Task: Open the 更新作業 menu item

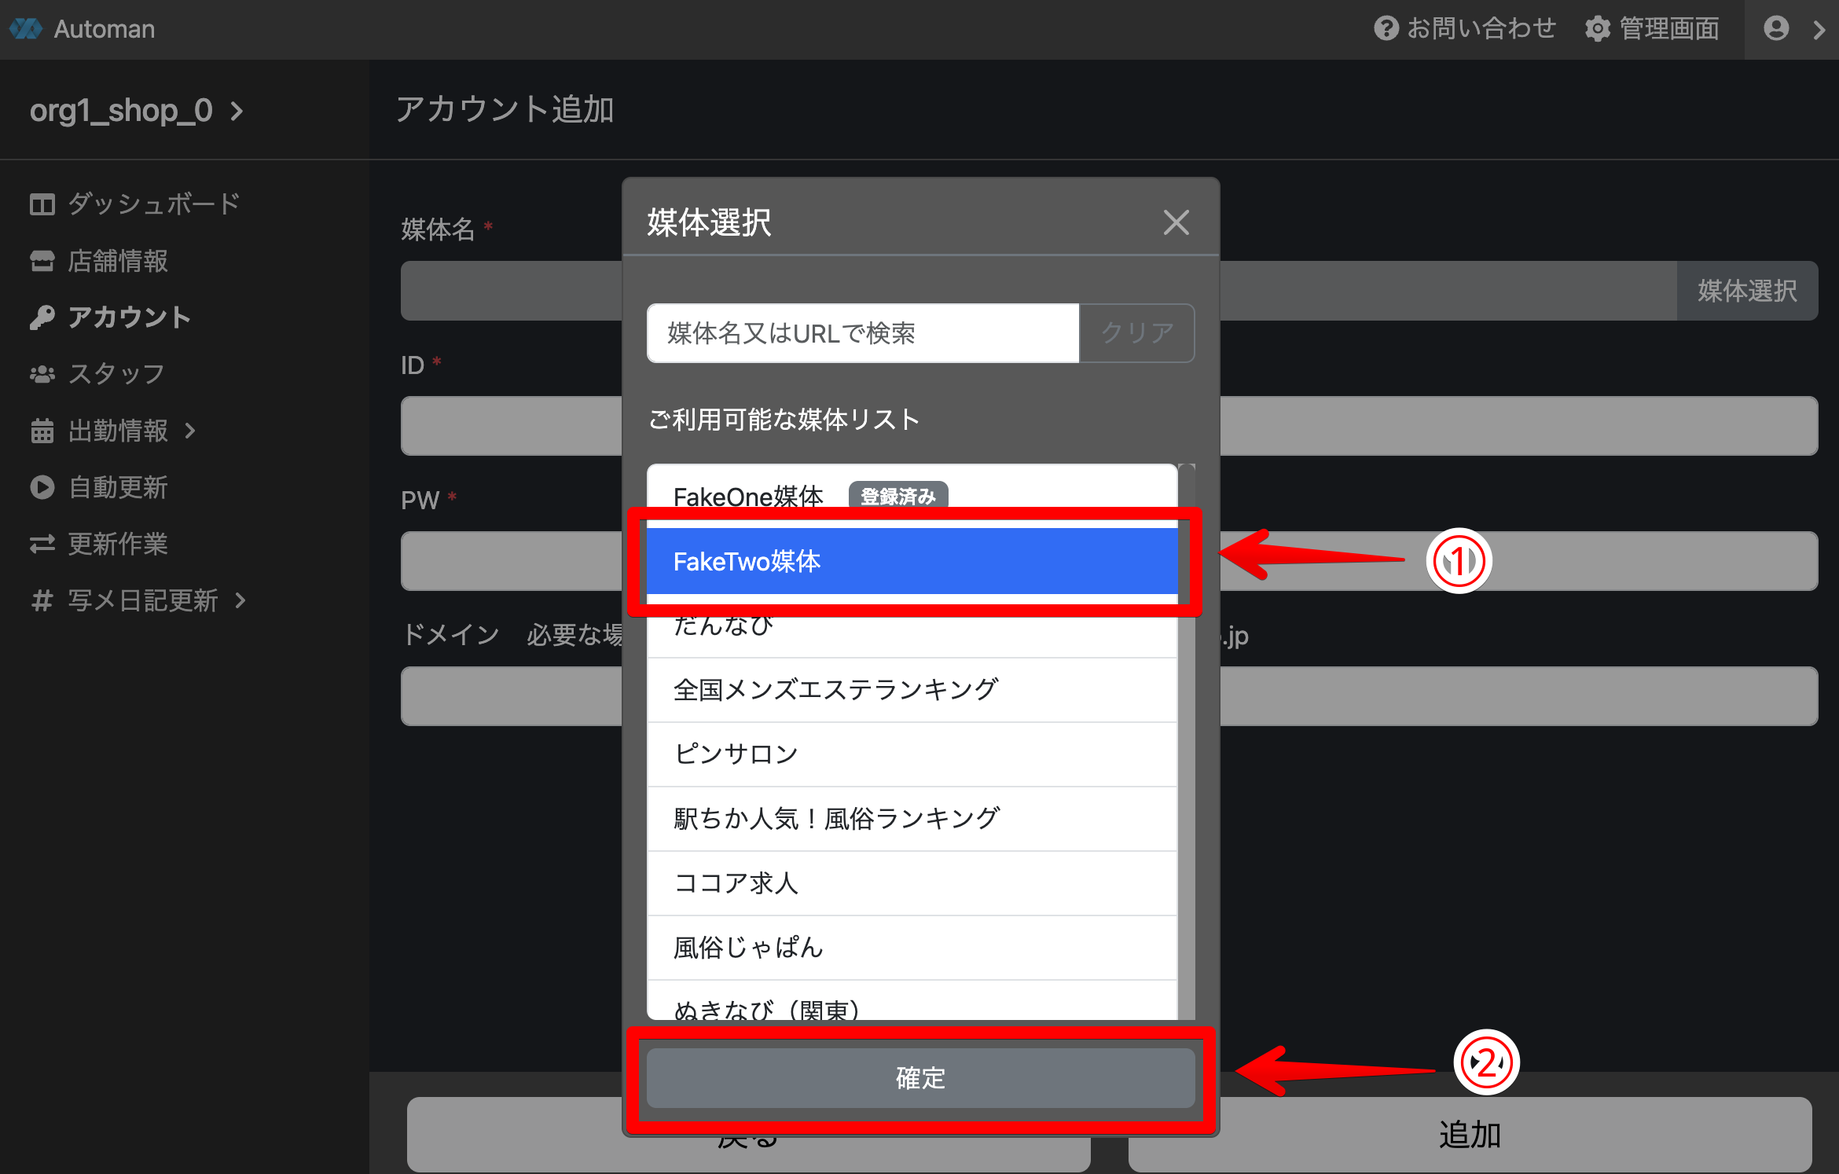Action: click(118, 544)
